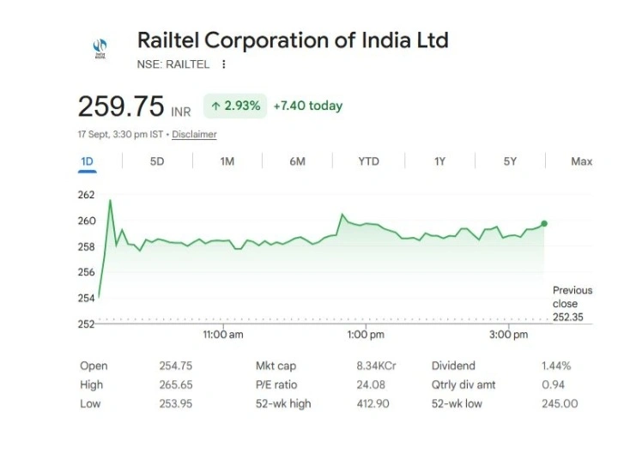This screenshot has height=454, width=618.
Task: Click the Railtel company logo
Action: tap(100, 49)
